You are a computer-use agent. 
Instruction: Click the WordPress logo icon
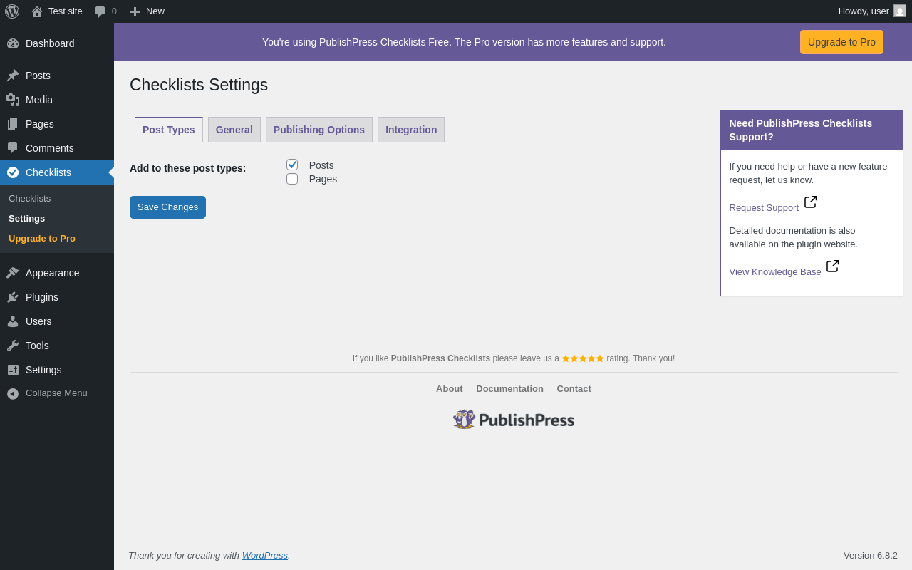tap(12, 11)
